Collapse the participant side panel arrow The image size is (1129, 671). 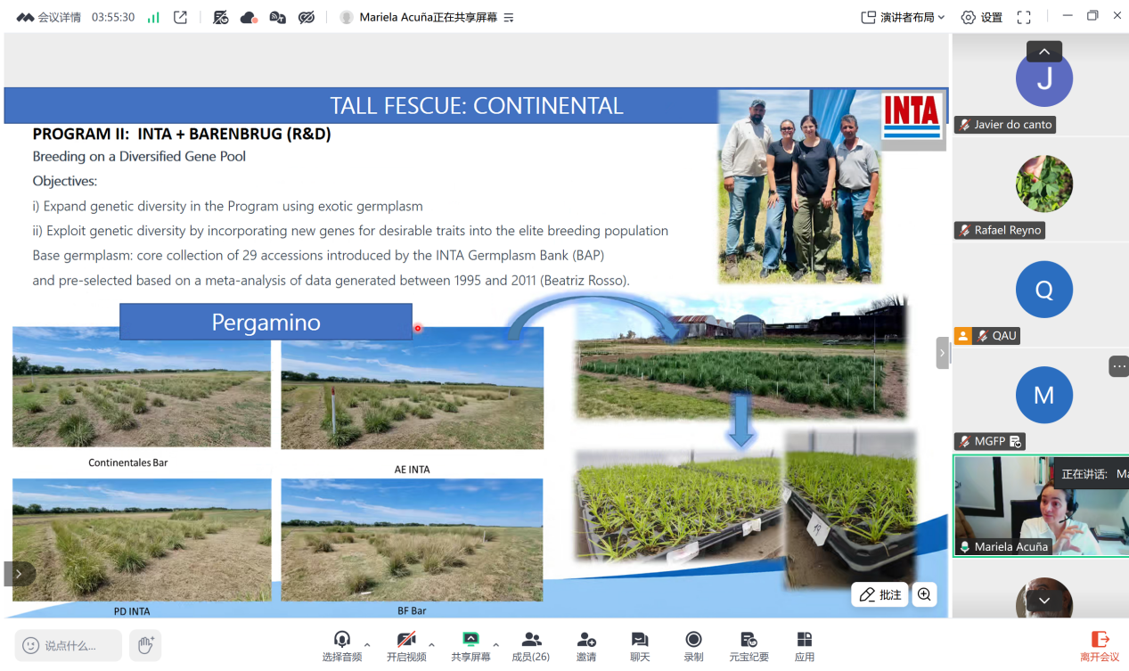[x=942, y=353]
